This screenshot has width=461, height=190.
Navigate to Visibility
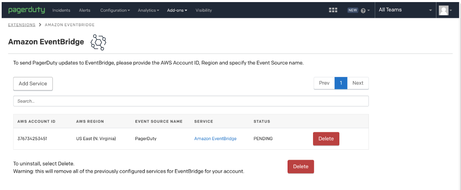tap(203, 10)
